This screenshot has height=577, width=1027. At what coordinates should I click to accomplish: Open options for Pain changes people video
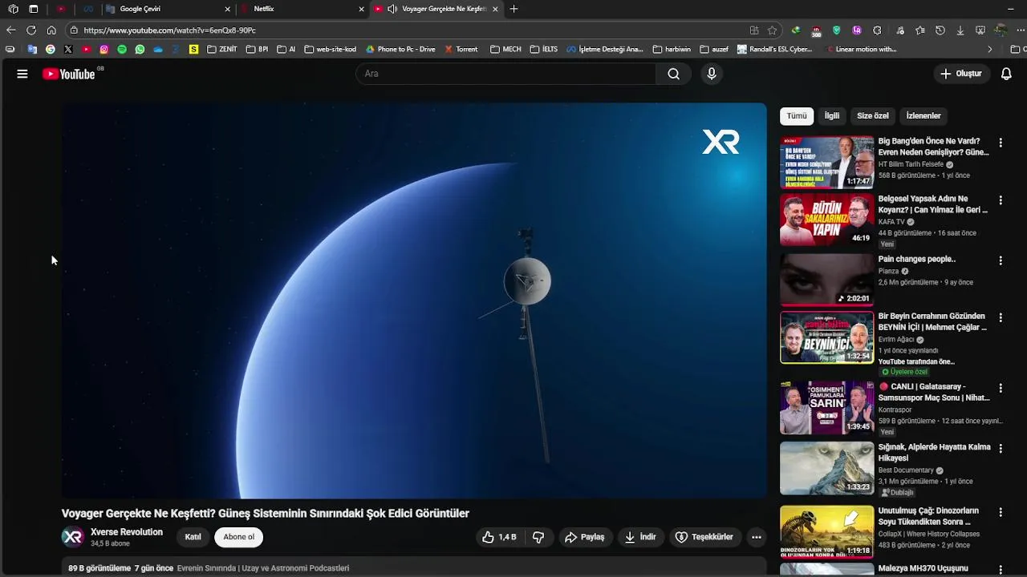point(1001,260)
